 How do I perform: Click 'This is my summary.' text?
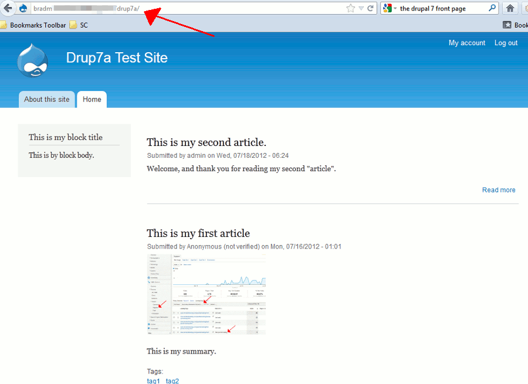coord(181,351)
